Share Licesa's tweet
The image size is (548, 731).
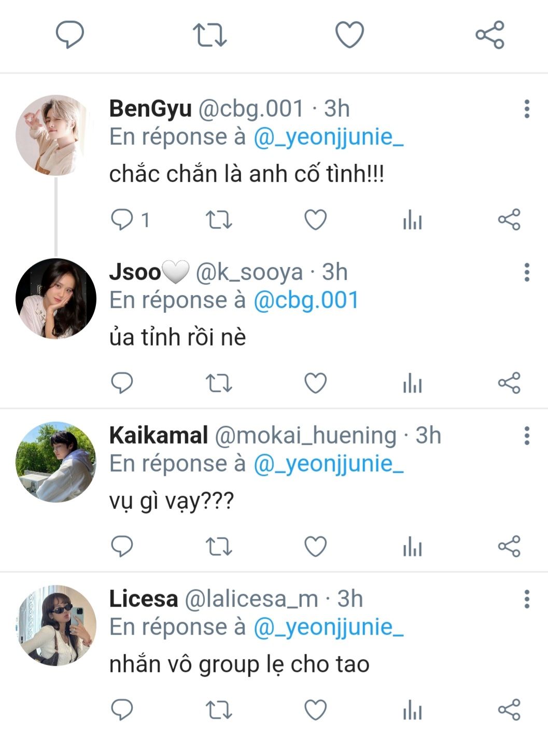[x=509, y=710]
